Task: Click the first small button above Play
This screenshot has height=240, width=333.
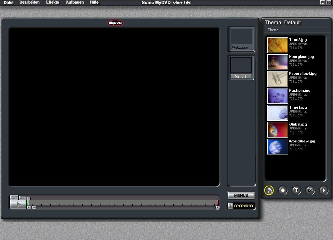Action: tap(14, 198)
